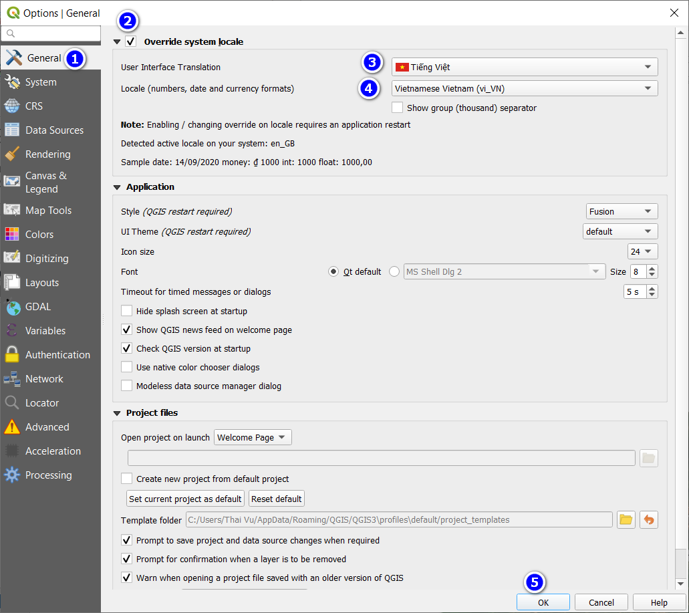
Task: Click the search magnifier in the options filter
Action: 11,33
